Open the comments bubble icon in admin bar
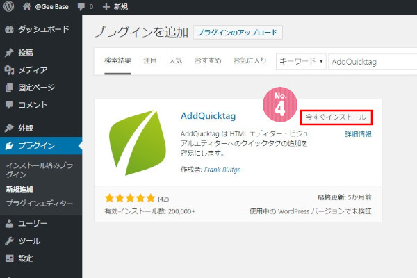Screen dimensions: 417x278 81,6
